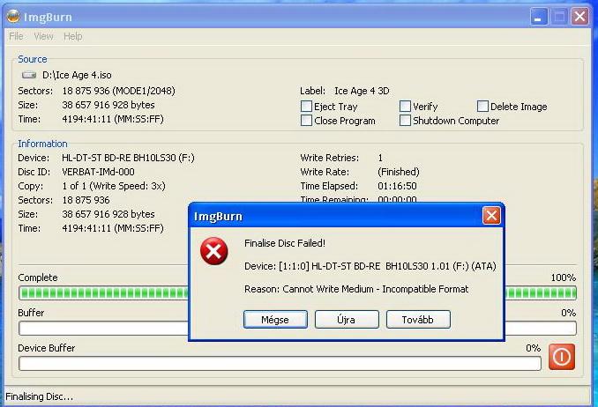Click the Source group heading
Image resolution: width=598 pixels, height=407 pixels.
[x=33, y=59]
